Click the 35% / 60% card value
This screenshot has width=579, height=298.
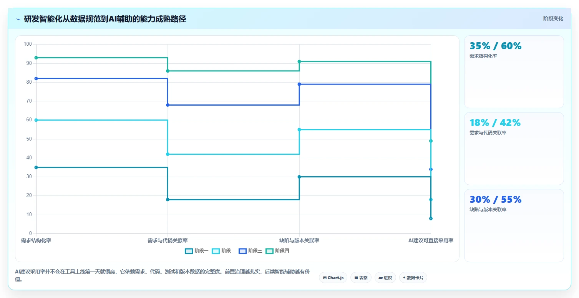point(496,46)
